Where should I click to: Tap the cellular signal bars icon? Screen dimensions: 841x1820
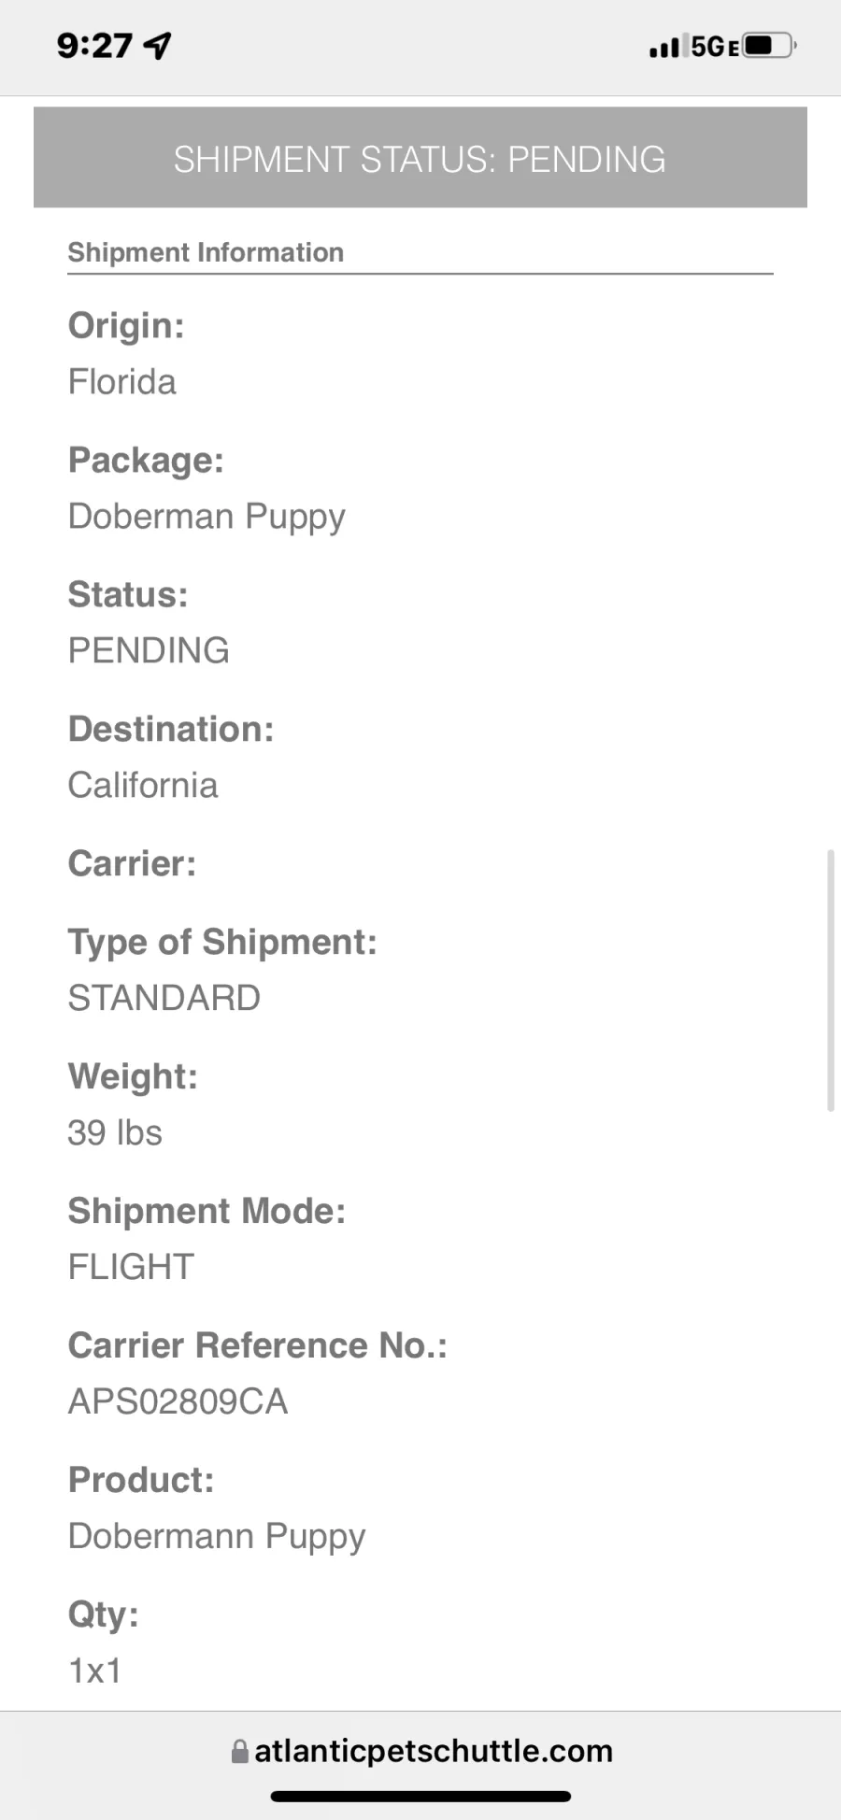[664, 46]
